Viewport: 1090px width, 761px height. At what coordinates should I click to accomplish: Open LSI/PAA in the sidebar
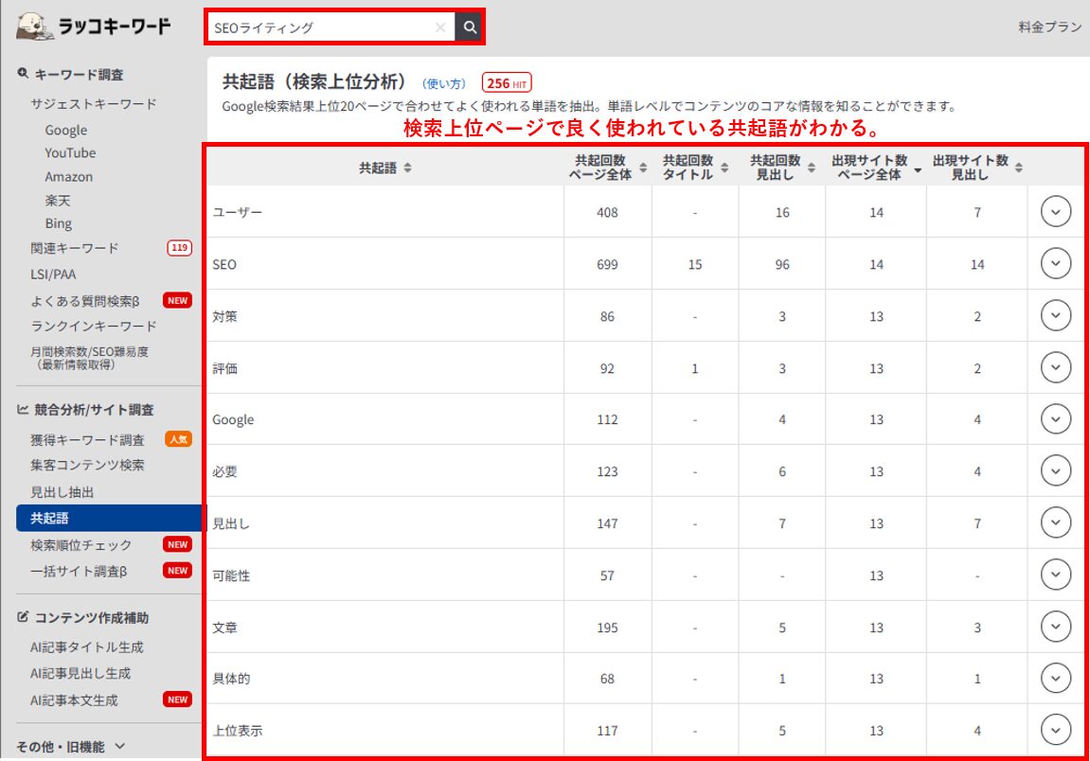[53, 274]
